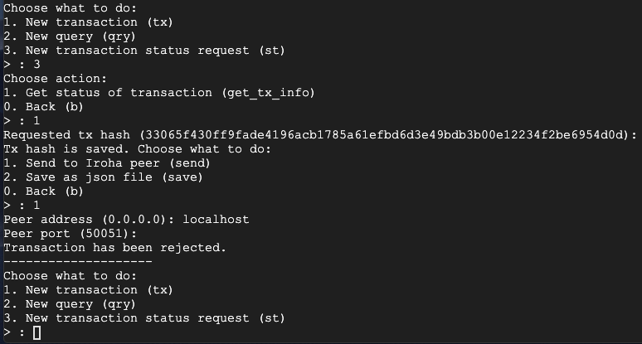
Task: Click the final "New transaction status request (st)" line
Action: click(x=144, y=317)
